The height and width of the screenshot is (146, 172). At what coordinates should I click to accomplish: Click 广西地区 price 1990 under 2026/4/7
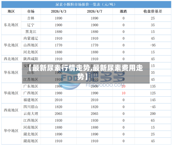click(x=95, y=93)
